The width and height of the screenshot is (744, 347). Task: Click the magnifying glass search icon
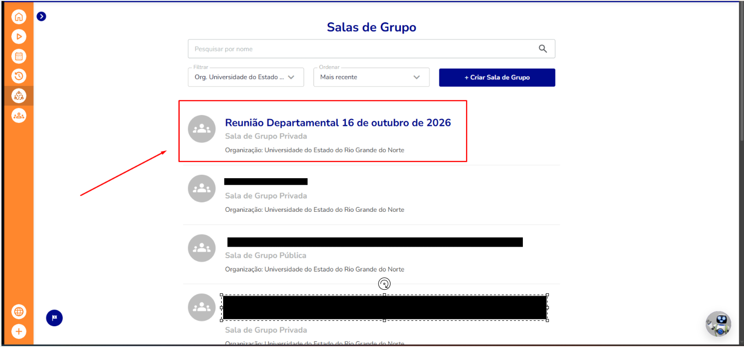(x=543, y=48)
